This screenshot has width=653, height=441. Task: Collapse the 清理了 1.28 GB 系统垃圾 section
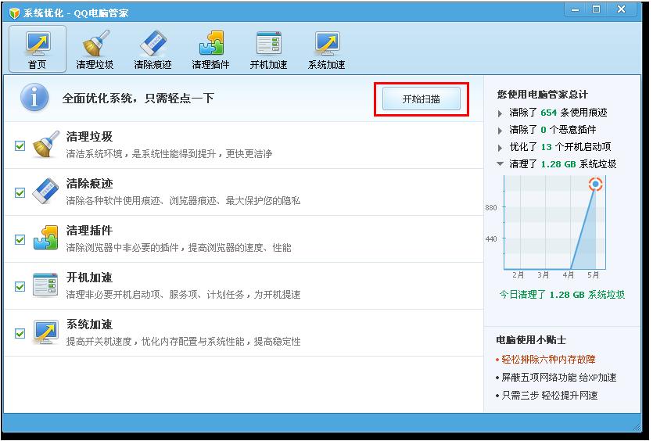(x=501, y=164)
